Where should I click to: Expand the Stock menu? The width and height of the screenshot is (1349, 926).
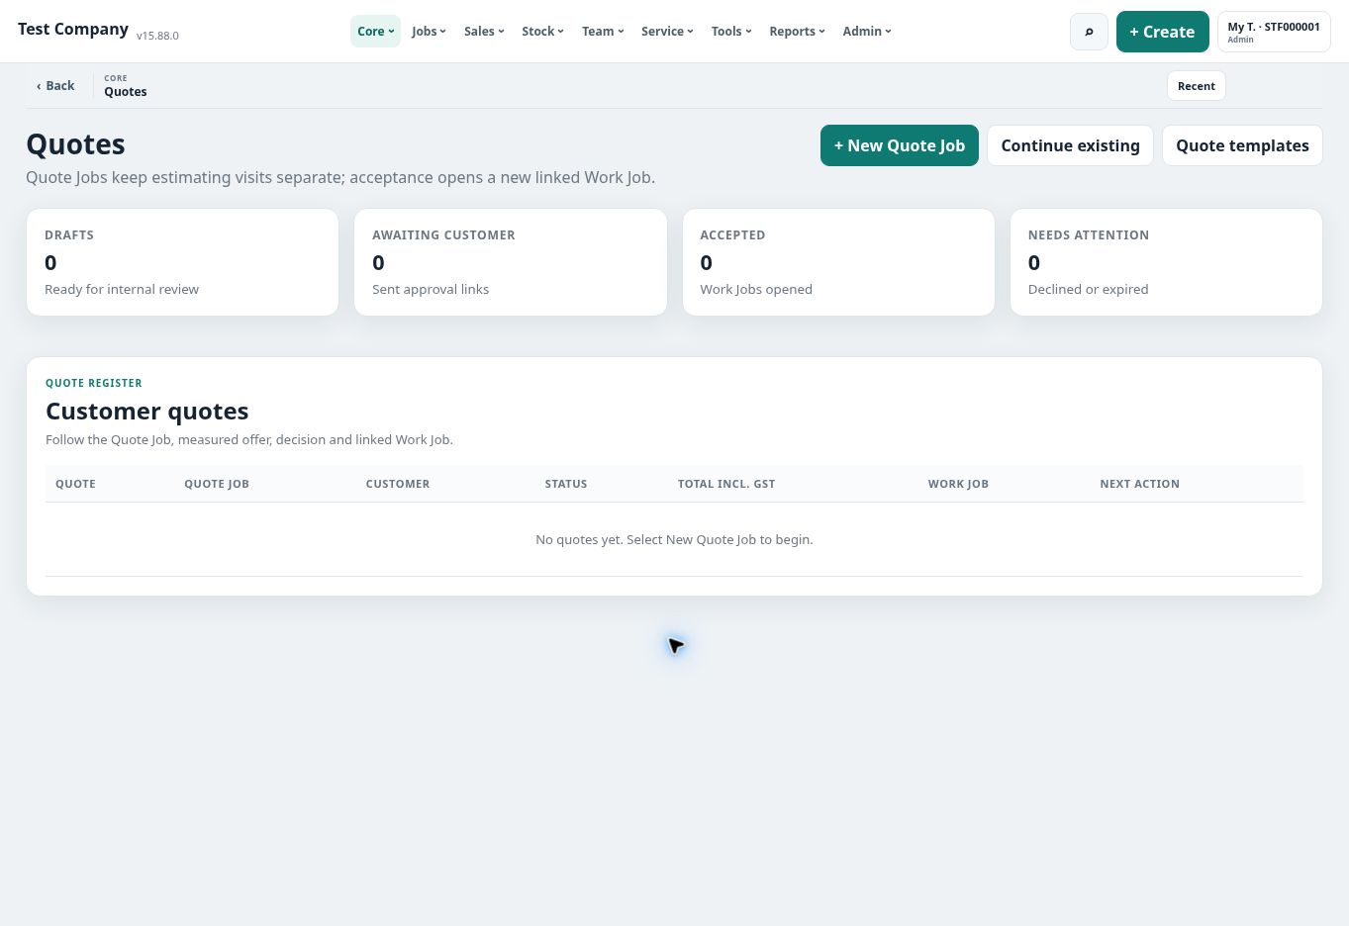(542, 32)
